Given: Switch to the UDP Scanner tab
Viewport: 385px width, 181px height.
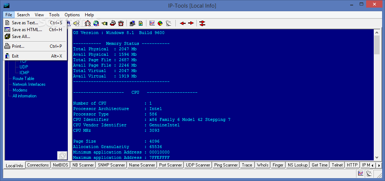Looking at the screenshot, I should coord(198,165).
